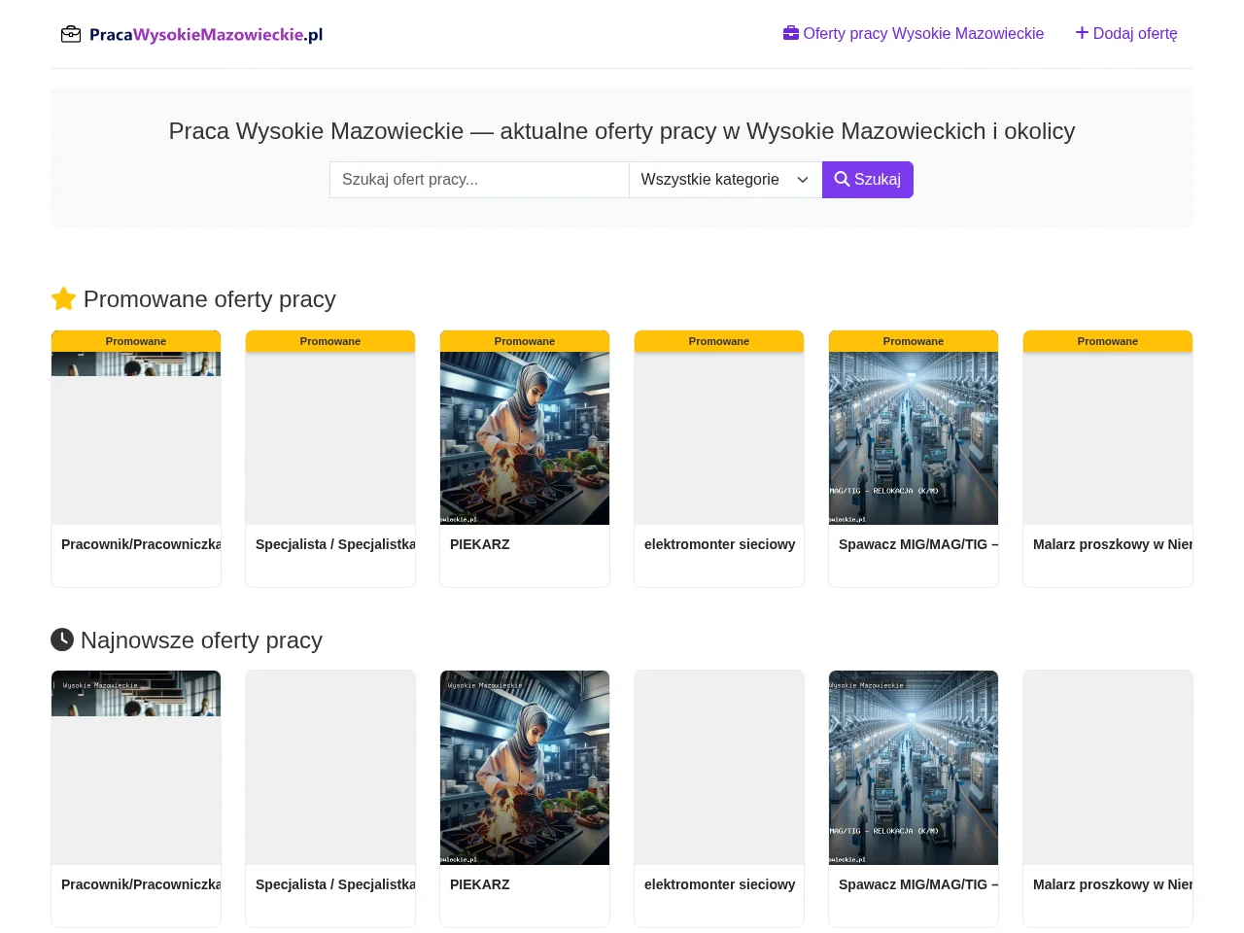This screenshot has height=933, width=1244.
Task: Open newest Specjalista / Specjalistka title
Action: (x=335, y=884)
